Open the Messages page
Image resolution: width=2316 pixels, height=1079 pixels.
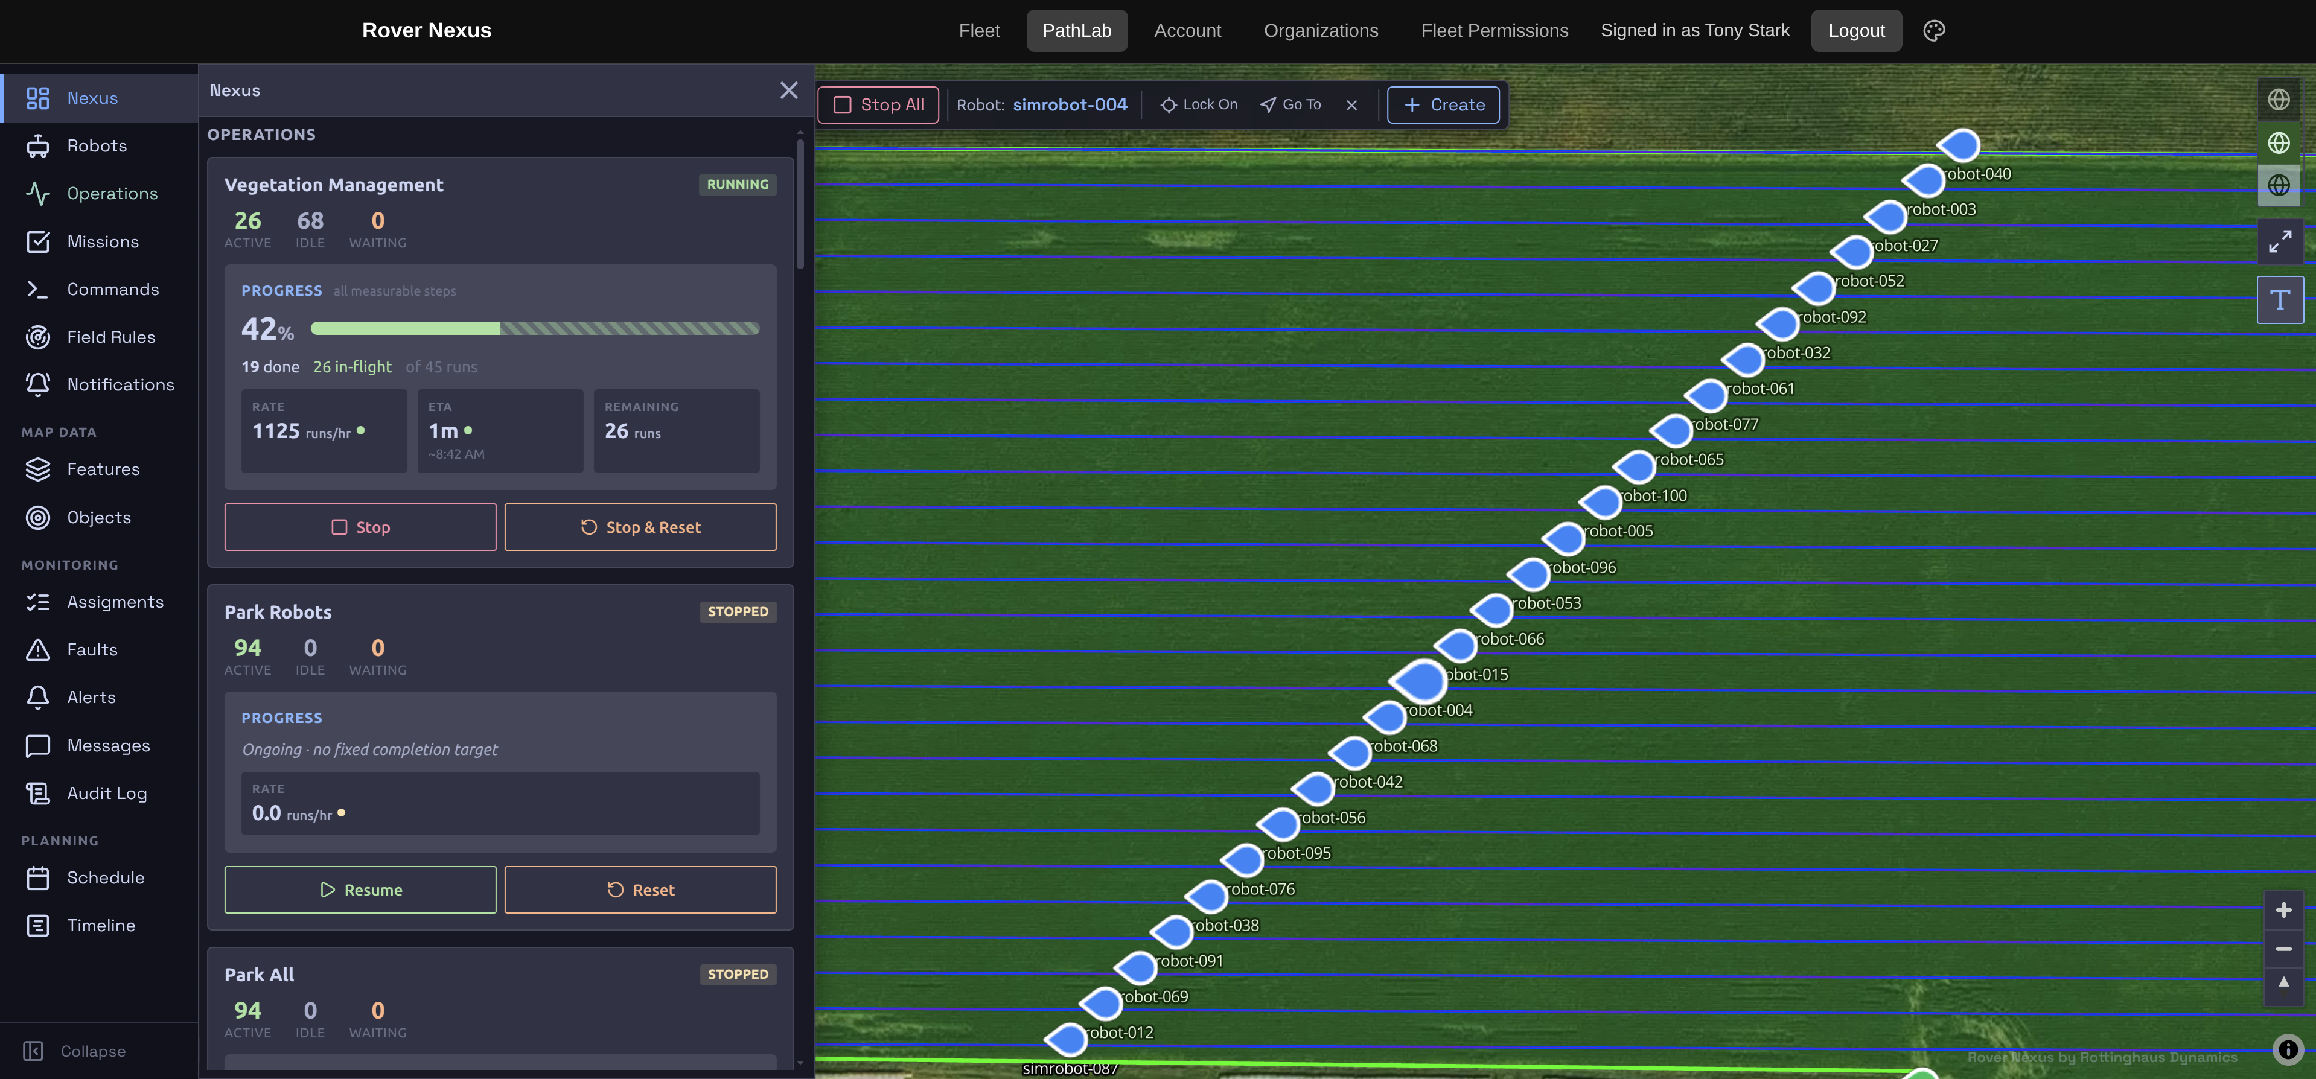coord(99,745)
